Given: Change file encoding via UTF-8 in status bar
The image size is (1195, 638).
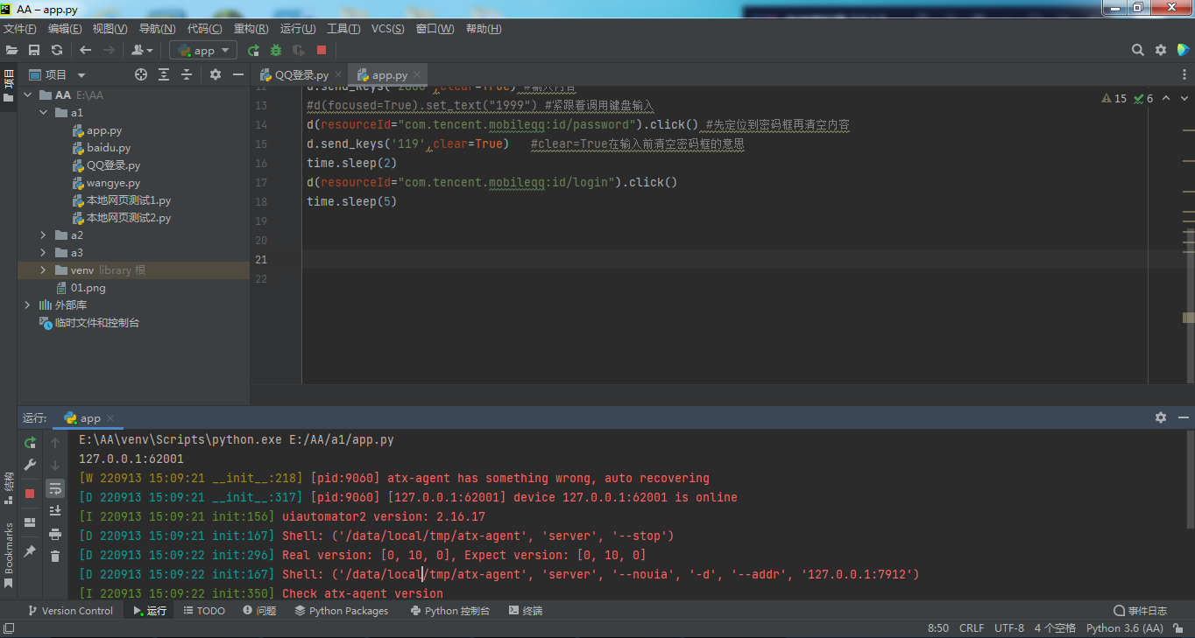Looking at the screenshot, I should (x=1008, y=627).
